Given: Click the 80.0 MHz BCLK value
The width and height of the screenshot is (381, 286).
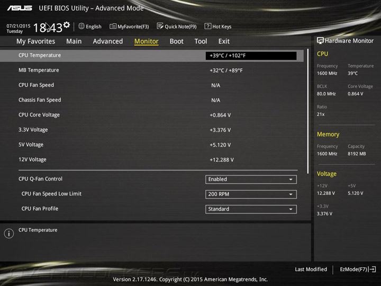Looking at the screenshot, I should [x=326, y=94].
